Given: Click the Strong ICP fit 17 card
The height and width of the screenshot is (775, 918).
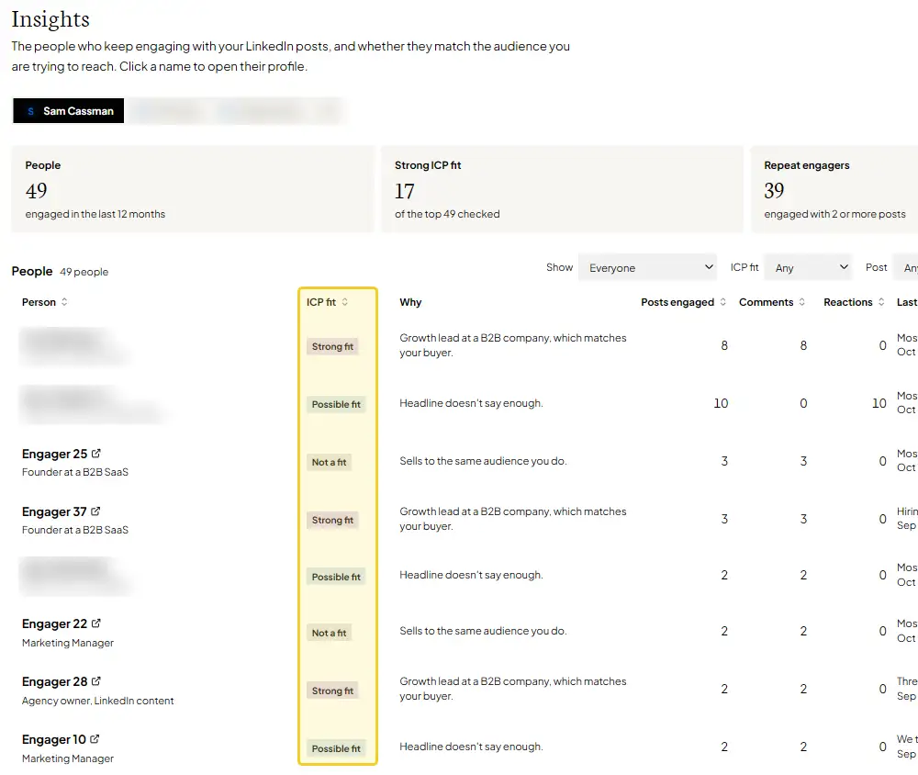Looking at the screenshot, I should 562,189.
